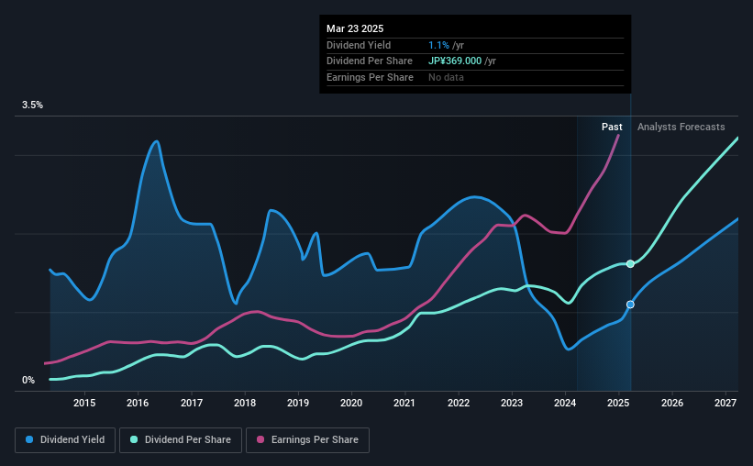Click the No data earnings value
753x466 pixels.
(x=446, y=77)
